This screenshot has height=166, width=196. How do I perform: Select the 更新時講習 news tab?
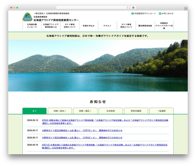136,111
